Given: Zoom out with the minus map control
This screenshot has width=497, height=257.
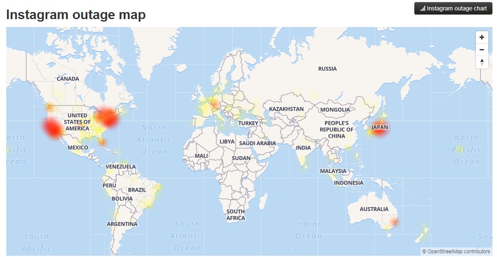Looking at the screenshot, I should click(482, 49).
